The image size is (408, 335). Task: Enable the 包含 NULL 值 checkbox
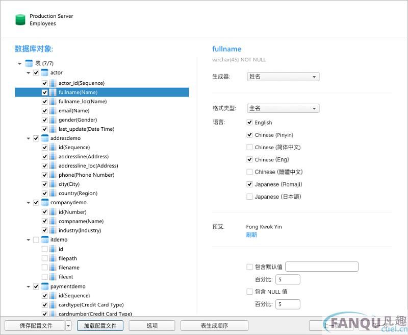pyautogui.click(x=249, y=292)
